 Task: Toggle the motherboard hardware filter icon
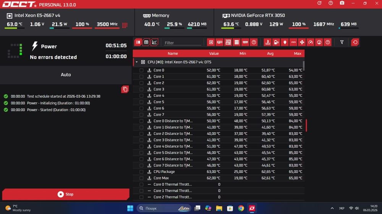click(x=228, y=42)
